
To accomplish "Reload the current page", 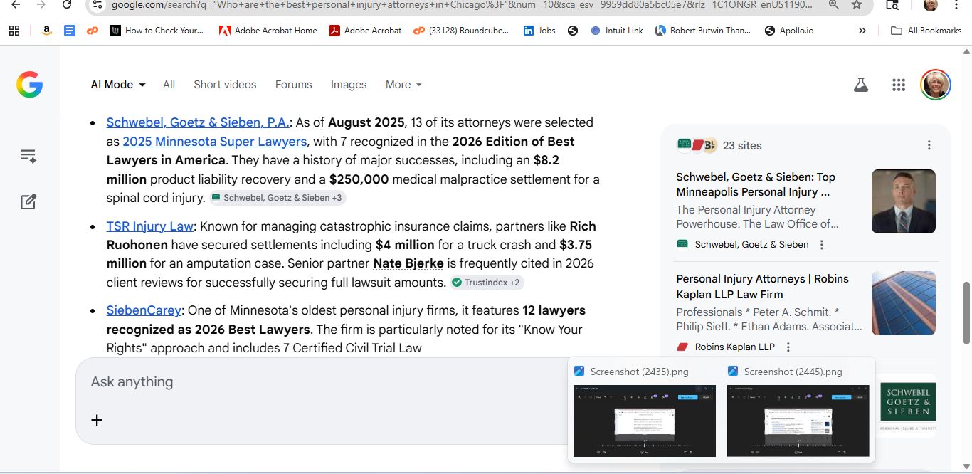I will click(67, 4).
